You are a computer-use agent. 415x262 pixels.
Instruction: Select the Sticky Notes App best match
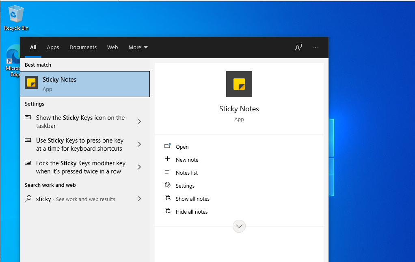click(85, 84)
